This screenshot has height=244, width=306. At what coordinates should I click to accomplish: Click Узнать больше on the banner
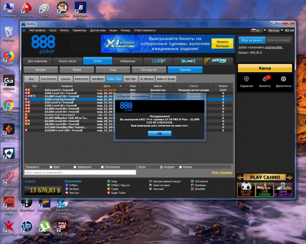click(222, 44)
